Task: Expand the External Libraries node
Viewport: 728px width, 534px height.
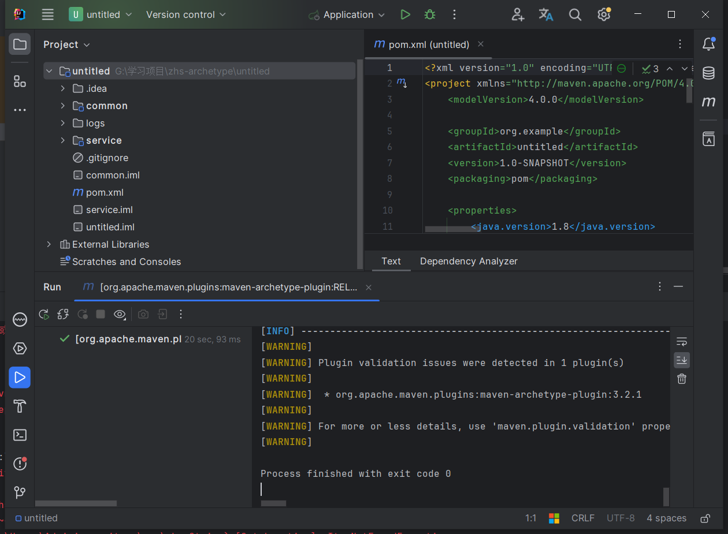Action: [x=49, y=244]
